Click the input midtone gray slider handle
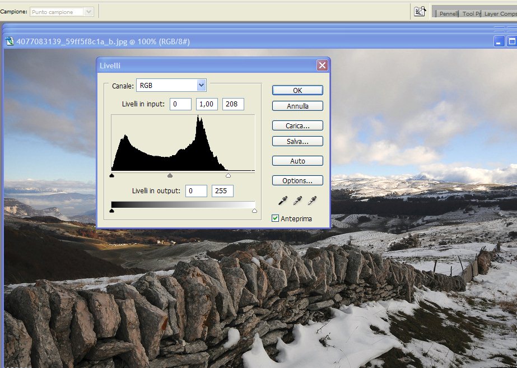 point(170,175)
